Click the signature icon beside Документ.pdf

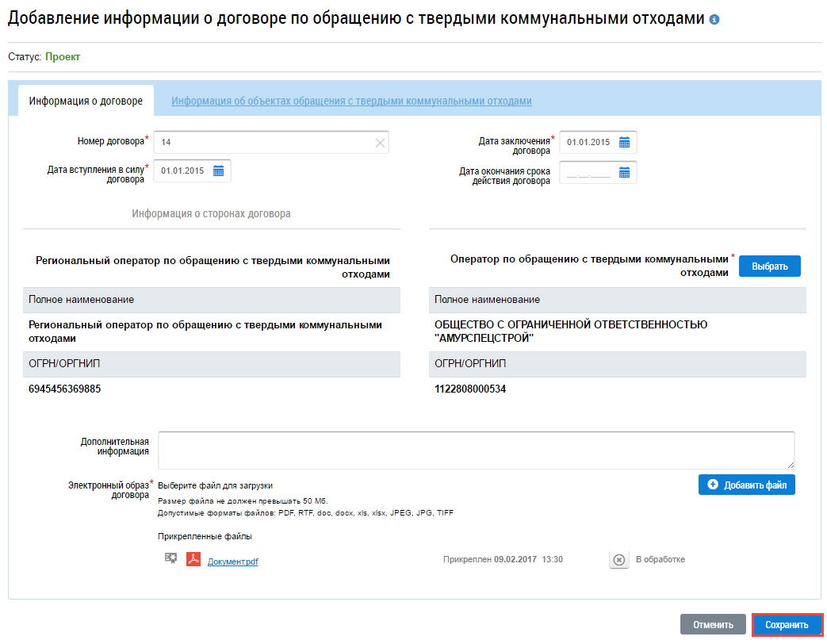tap(170, 558)
